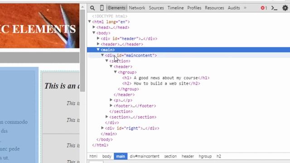Click the page scrollbar up arrow
The image size is (290, 163).
pyautogui.click(x=82, y=7)
